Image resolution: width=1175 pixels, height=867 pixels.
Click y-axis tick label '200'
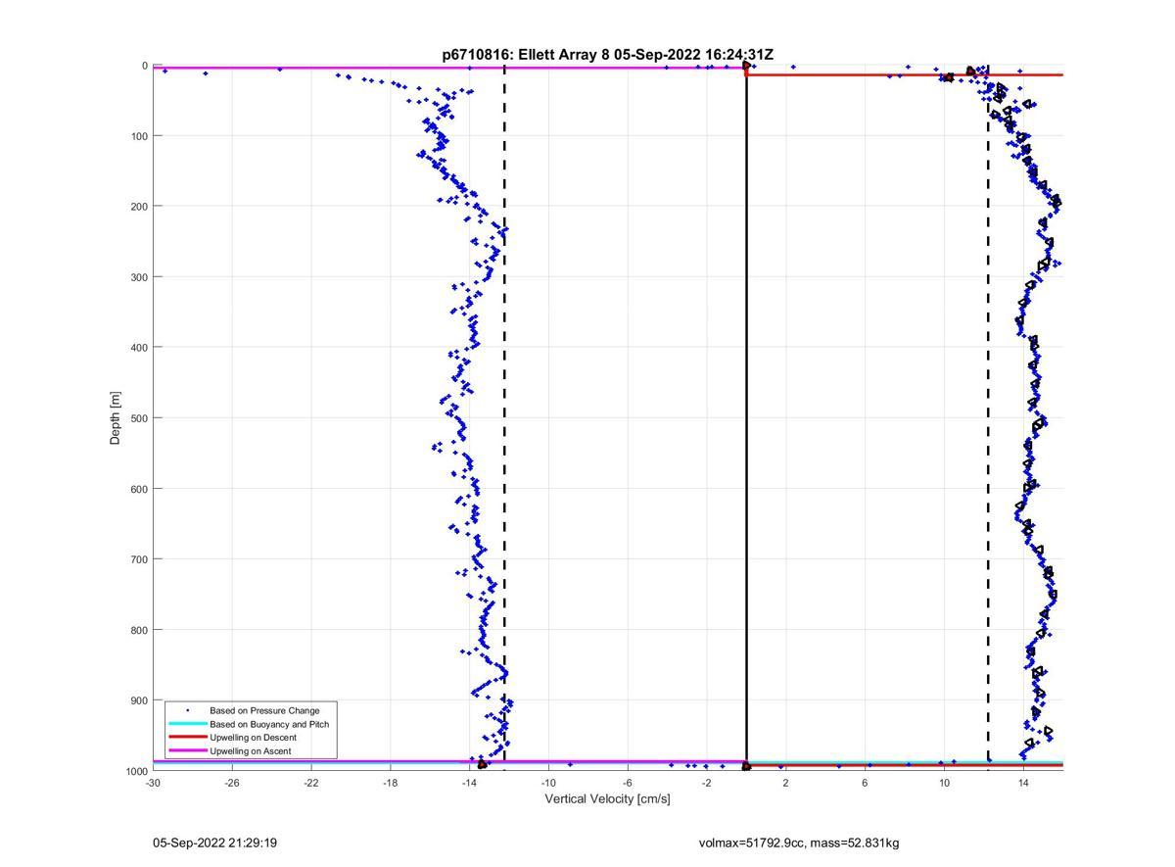(139, 207)
